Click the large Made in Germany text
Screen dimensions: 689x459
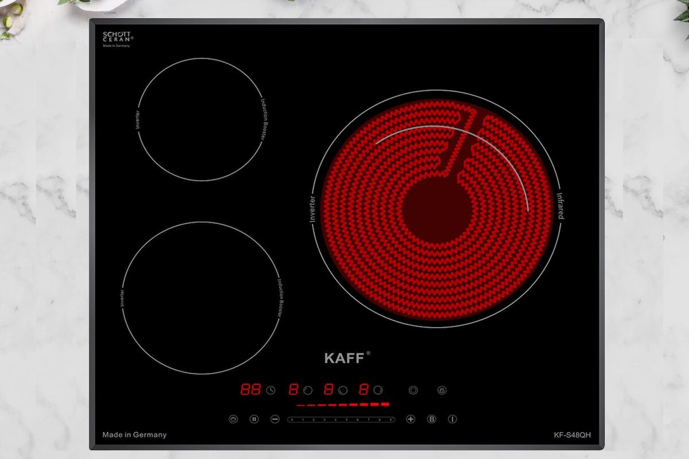click(x=134, y=434)
